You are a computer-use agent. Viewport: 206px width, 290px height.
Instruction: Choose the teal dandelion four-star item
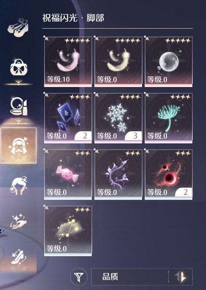pos(169,118)
